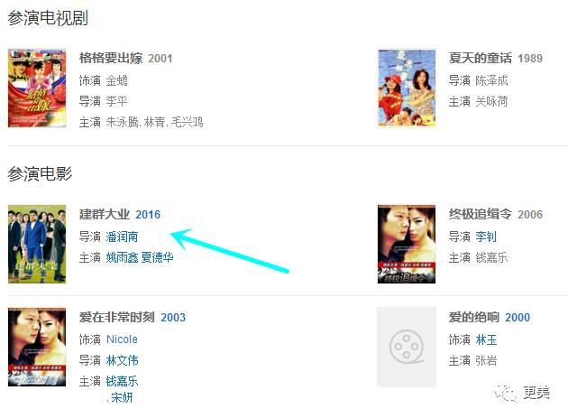This screenshot has width=568, height=418.
Task: Open the 爱在非常时刻 poster image
Action: [x=37, y=348]
